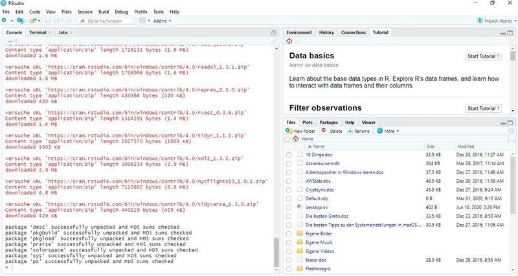518x276 pixels.
Task: Minimize the Files pane
Action: tap(503, 123)
